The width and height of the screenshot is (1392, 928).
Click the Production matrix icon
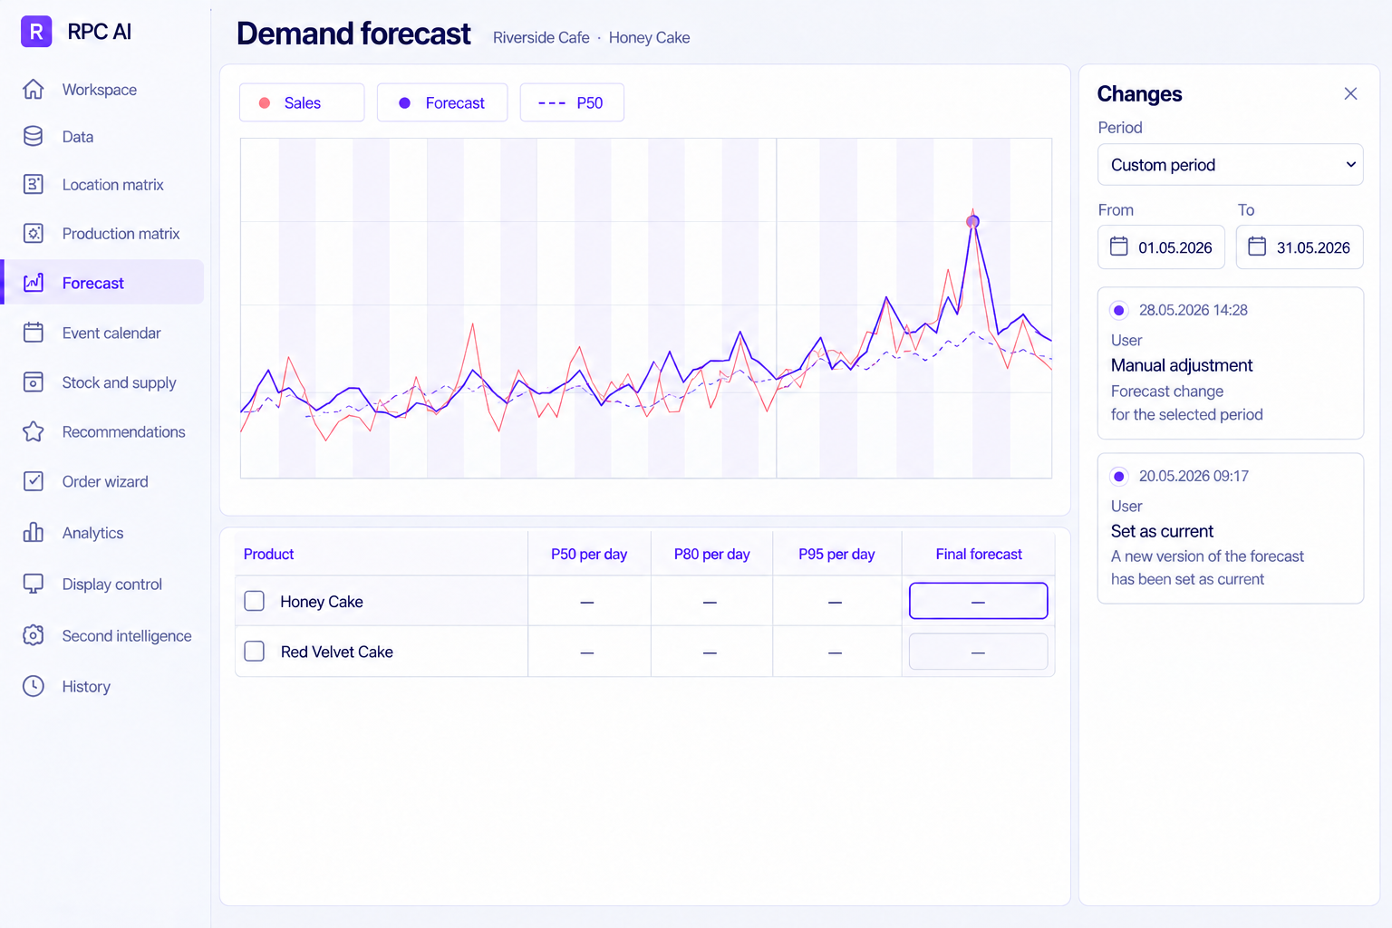click(34, 234)
